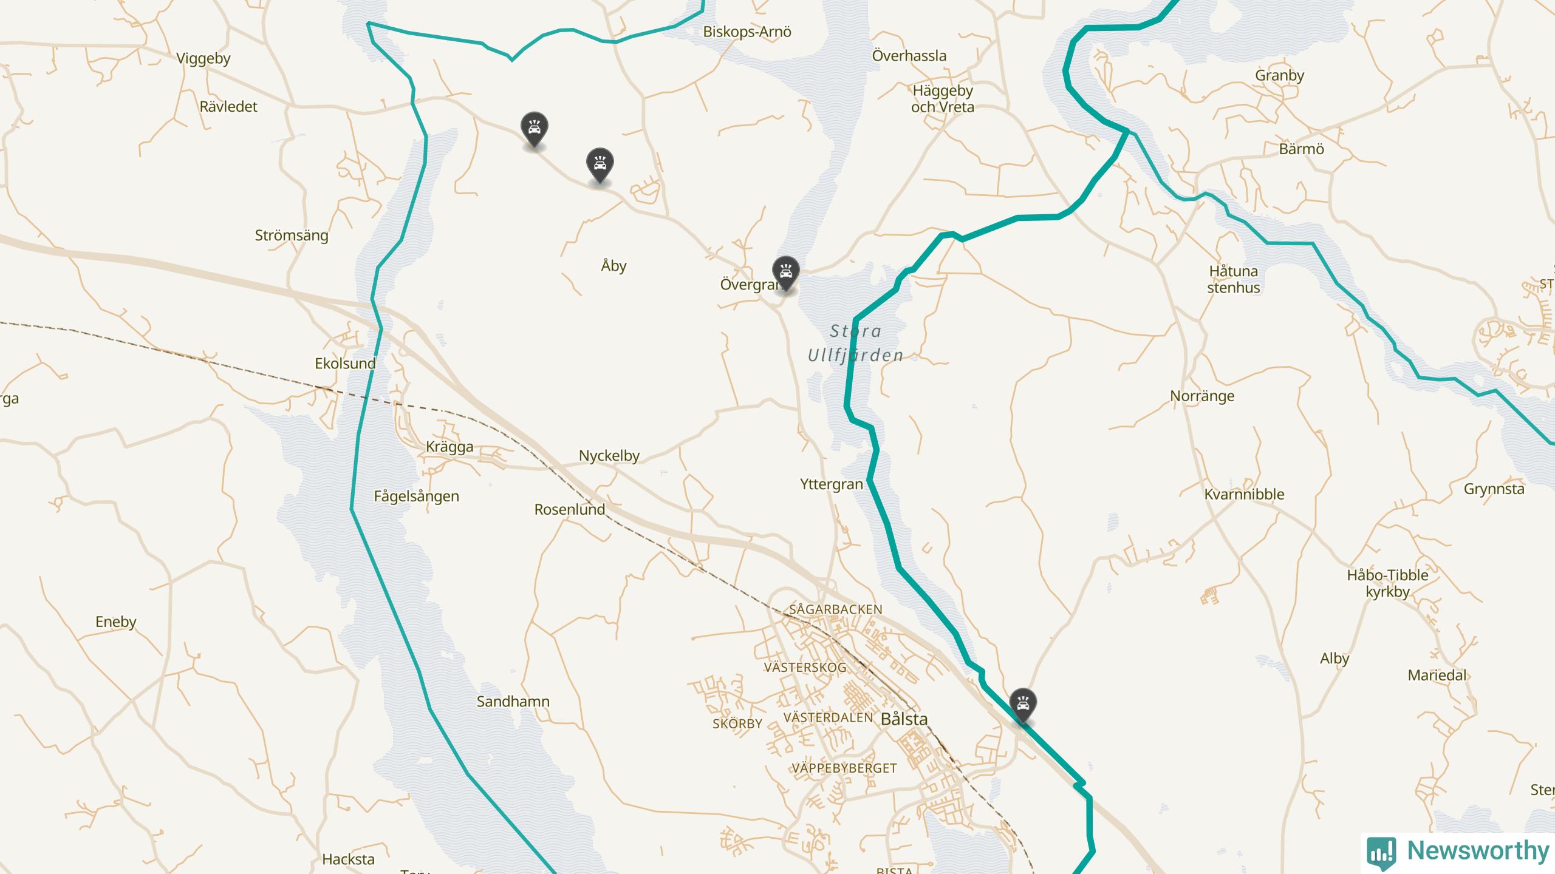
Task: Select the Håbo-Tibble kyrkby label
Action: (1387, 583)
